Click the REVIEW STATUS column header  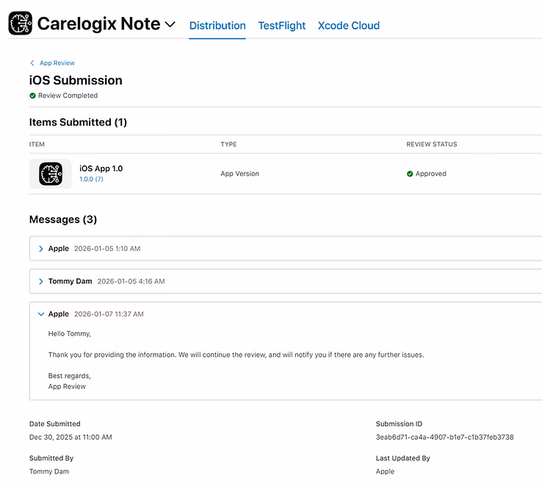pyautogui.click(x=431, y=145)
